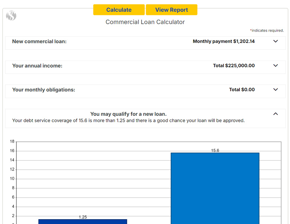
Task: Open the View Report button
Action: click(171, 10)
